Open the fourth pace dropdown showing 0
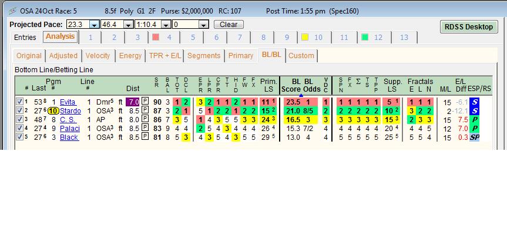This screenshot has width=507, height=235. click(x=204, y=25)
